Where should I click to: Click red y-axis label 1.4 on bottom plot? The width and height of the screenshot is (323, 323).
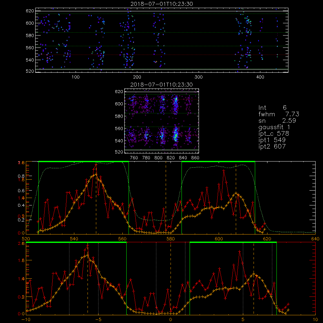pos(22,279)
